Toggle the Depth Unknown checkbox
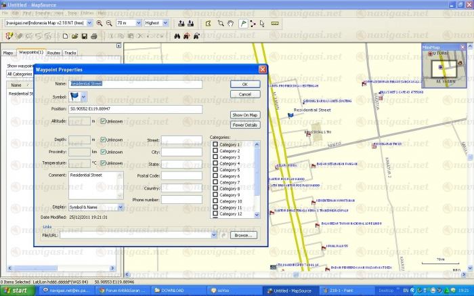Screen dimensions: 474x296 pyautogui.click(x=103, y=140)
